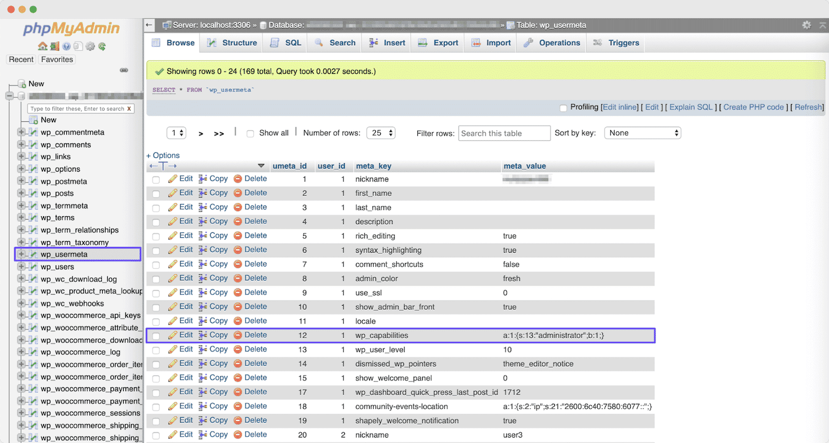
Task: Click the Explain SQL link
Action: 691,107
